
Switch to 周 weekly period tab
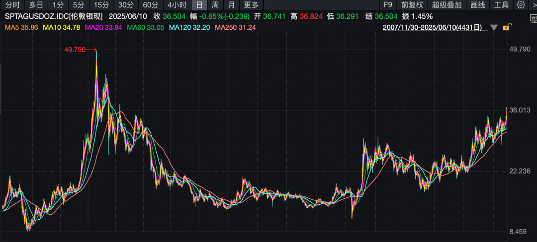click(215, 5)
